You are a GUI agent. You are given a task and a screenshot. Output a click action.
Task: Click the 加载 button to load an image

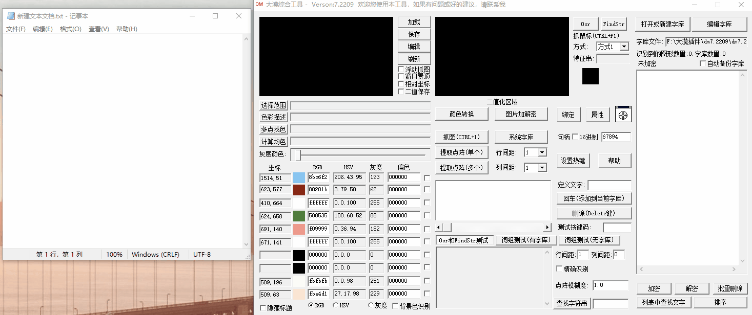(x=414, y=21)
